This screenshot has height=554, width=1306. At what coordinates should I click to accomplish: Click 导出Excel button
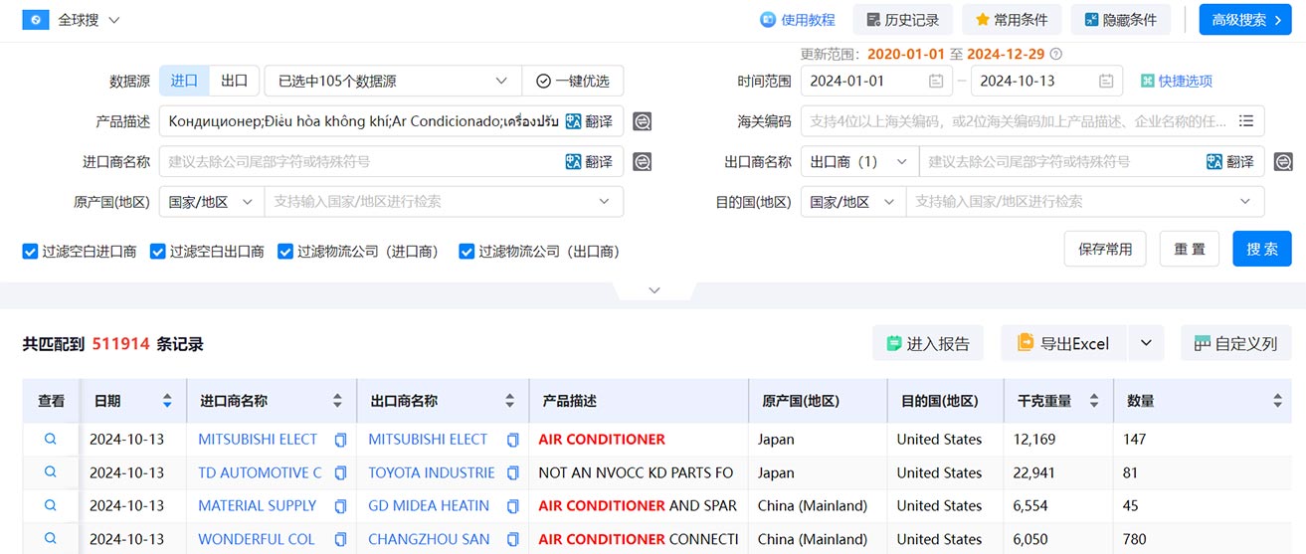[x=1062, y=343]
